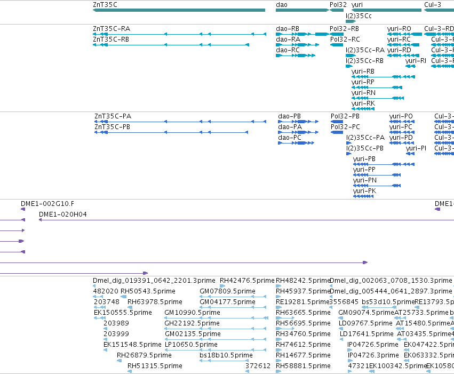This screenshot has width=454, height=374.
Task: Select polypeptide ZnT35C-PA
Action: (x=180, y=122)
